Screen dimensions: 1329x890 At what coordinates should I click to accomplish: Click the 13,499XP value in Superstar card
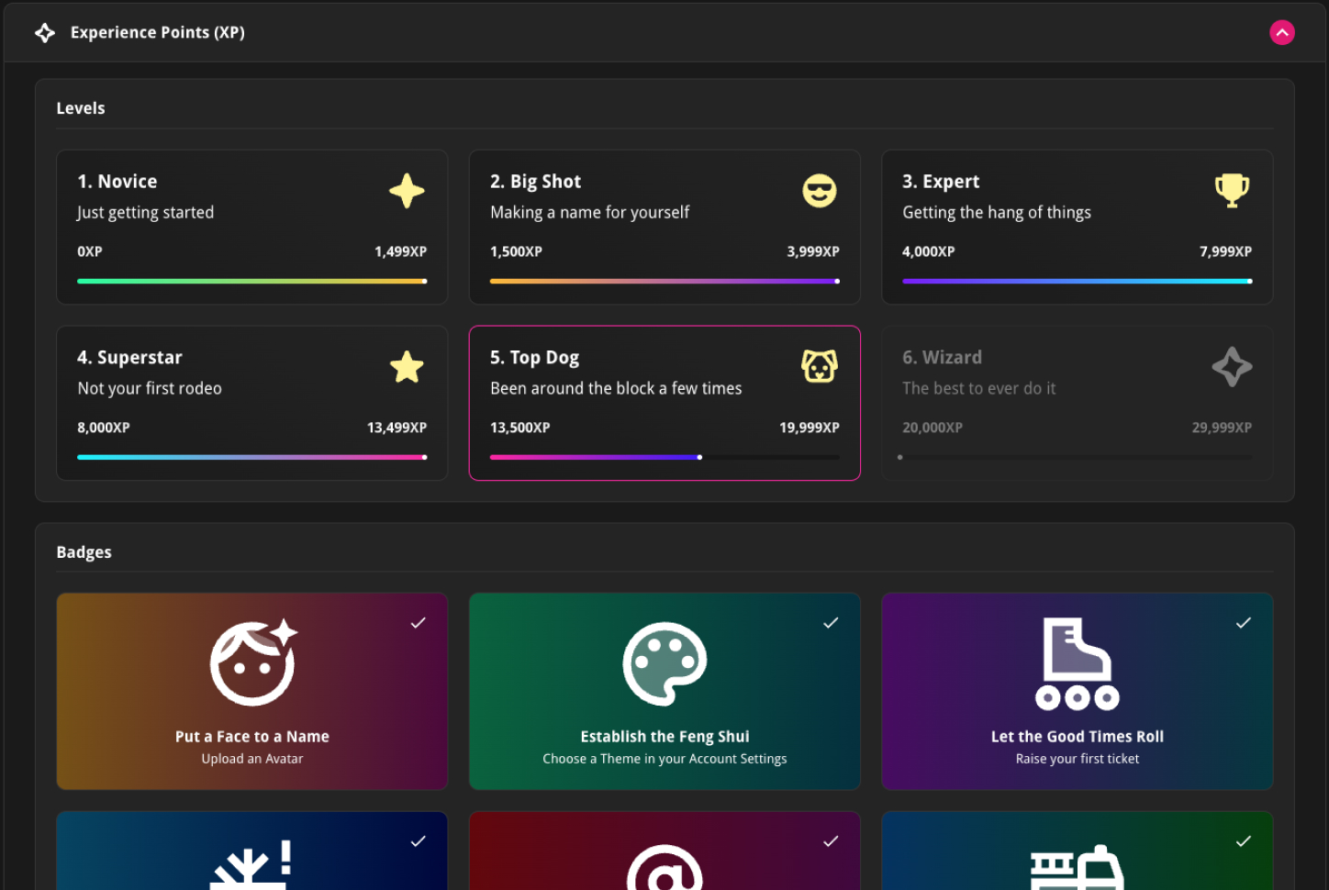[396, 428]
